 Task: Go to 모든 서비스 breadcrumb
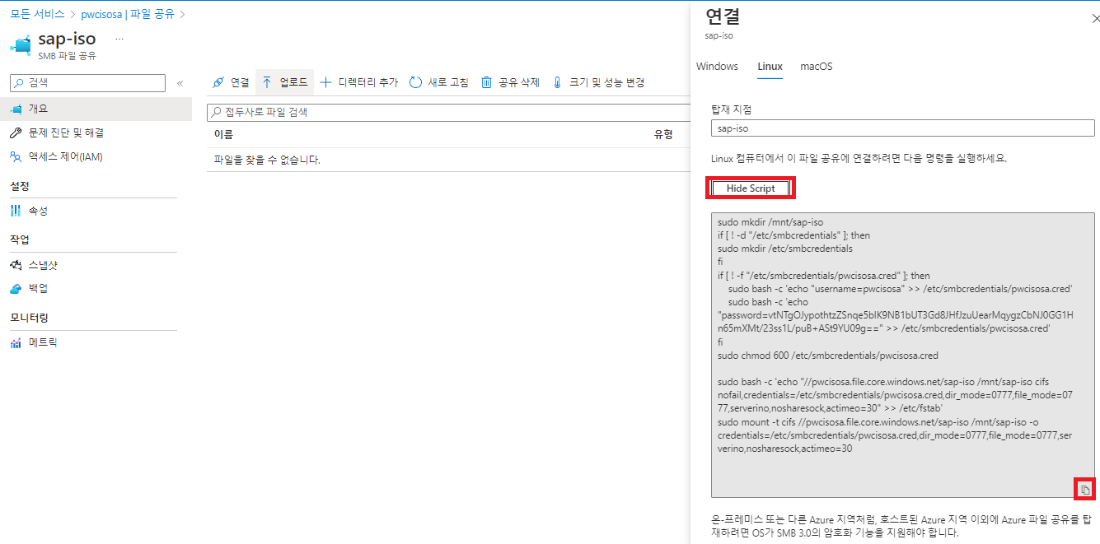coord(37,14)
